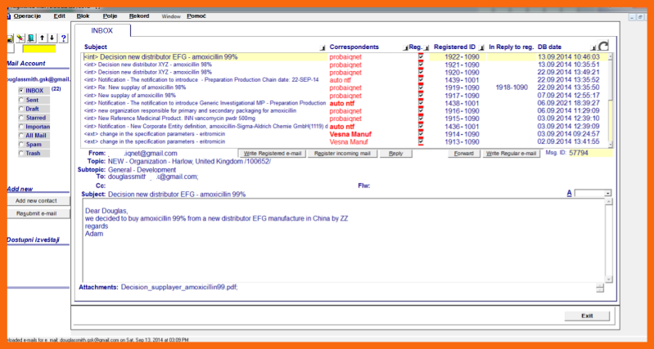Select the All Mail radio button

(x=20, y=136)
